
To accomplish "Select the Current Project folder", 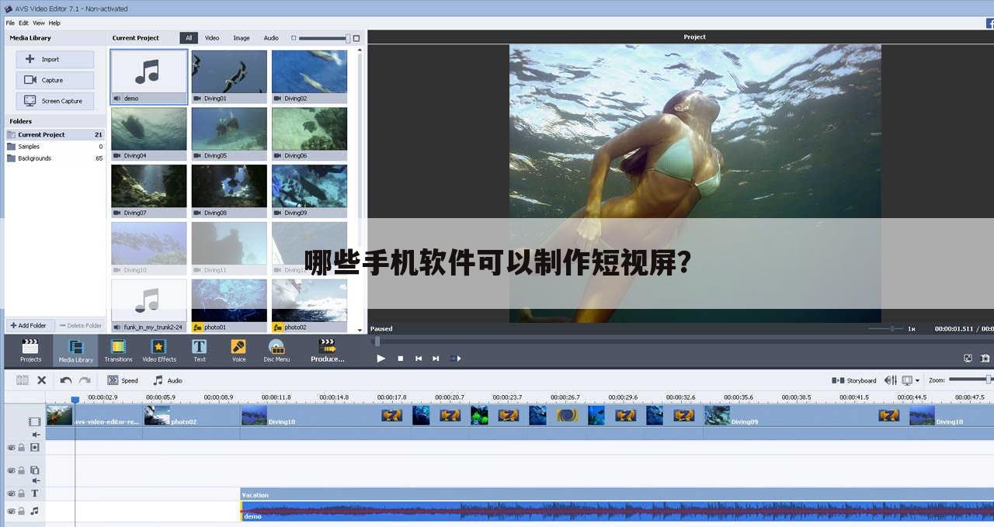I will click(54, 134).
